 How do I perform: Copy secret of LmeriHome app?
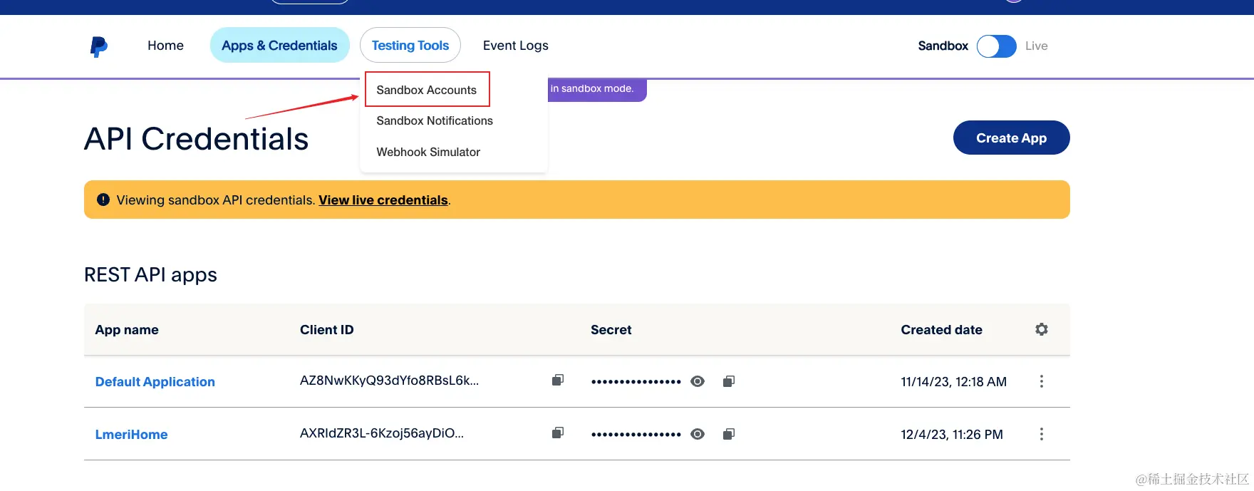pos(728,434)
